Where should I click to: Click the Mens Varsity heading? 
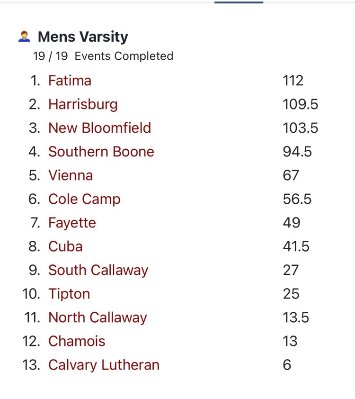83,36
